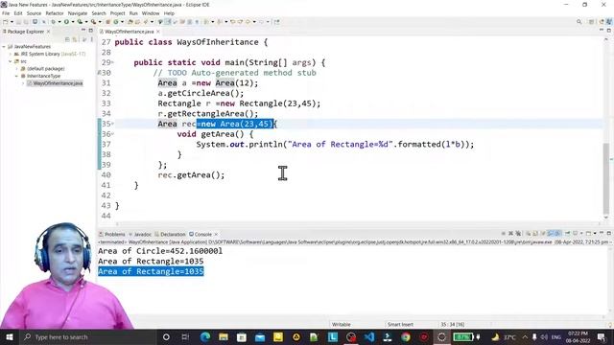Image resolution: width=614 pixels, height=345 pixels.
Task: Open the Edit menu
Action: pos(18,13)
